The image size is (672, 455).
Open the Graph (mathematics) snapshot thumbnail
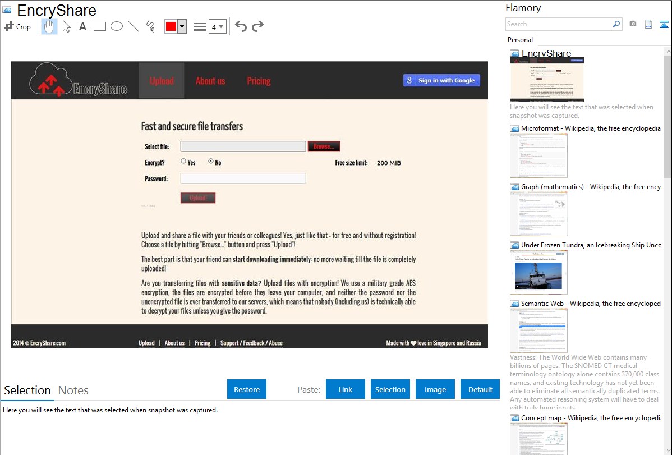(538, 214)
